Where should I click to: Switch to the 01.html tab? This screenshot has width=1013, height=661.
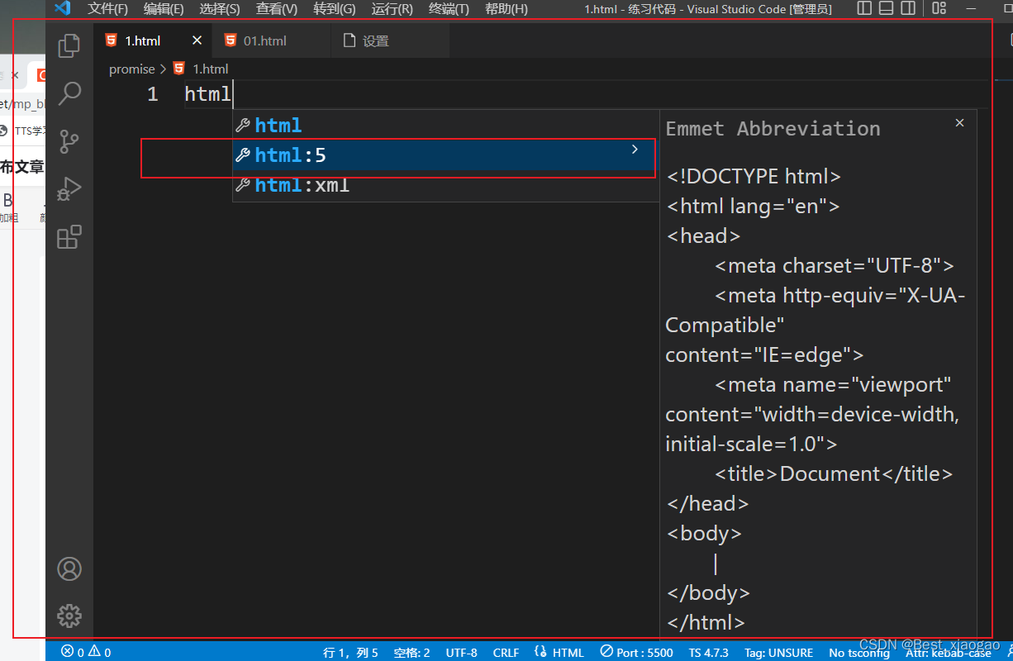tap(261, 40)
